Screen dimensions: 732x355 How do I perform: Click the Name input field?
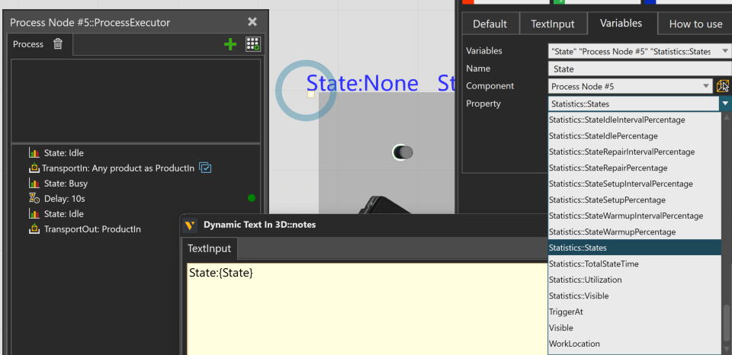pos(637,69)
